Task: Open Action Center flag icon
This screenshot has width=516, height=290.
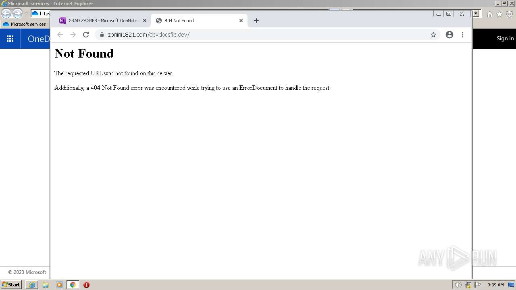Action: coord(478,285)
